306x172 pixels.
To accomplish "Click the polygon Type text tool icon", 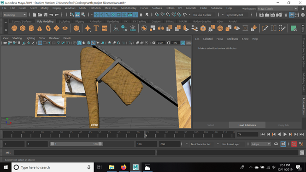I will (96, 29).
